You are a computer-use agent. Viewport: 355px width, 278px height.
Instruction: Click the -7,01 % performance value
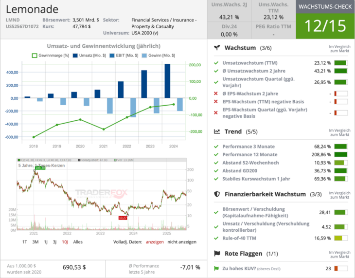tap(190, 267)
